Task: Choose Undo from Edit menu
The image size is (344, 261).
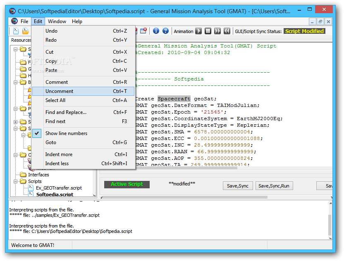Action: tap(84, 31)
